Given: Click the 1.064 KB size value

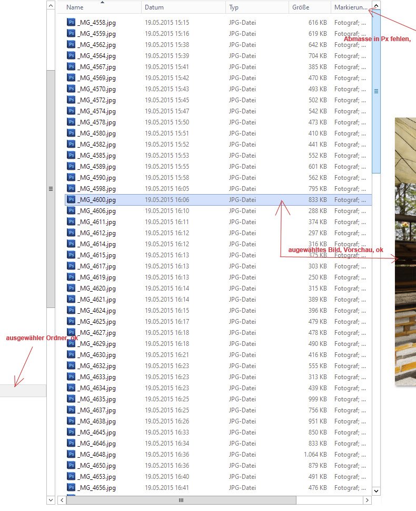Looking at the screenshot, I should (315, 454).
